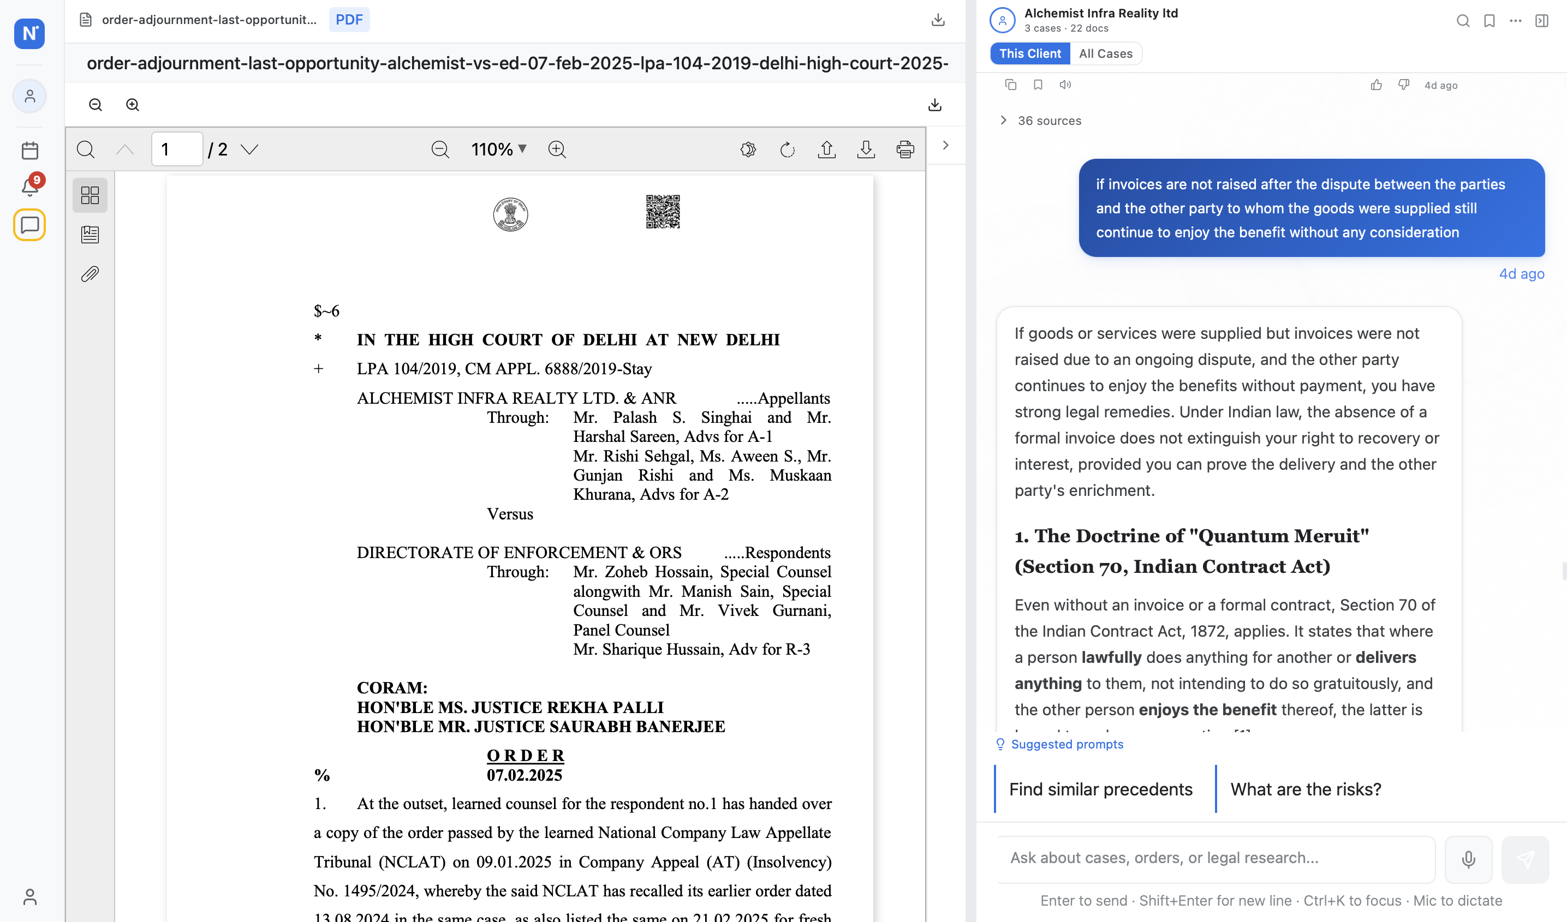Click the 4d ago timestamp link
This screenshot has height=922, width=1567.
[x=1521, y=273]
